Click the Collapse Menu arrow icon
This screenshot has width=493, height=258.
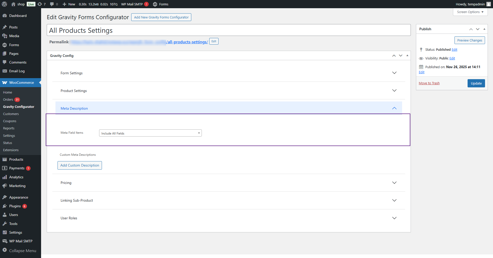[5, 250]
